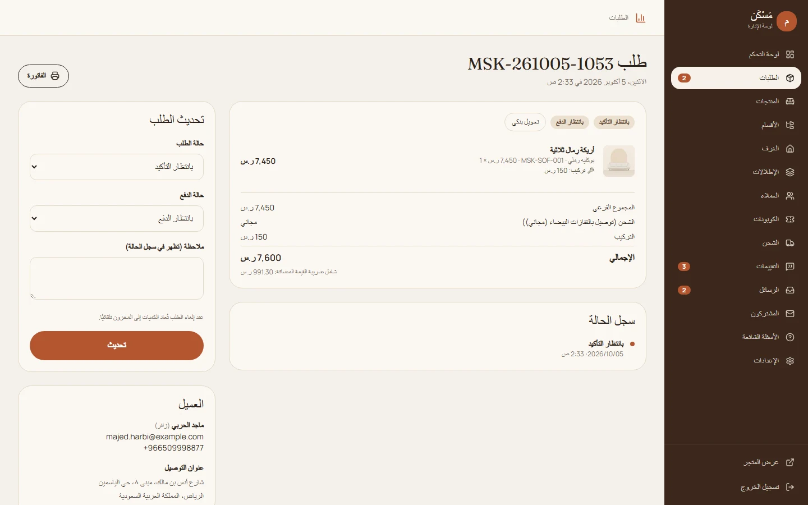The image size is (808, 505).
Task: Click the تحديث submit button
Action: click(x=117, y=346)
